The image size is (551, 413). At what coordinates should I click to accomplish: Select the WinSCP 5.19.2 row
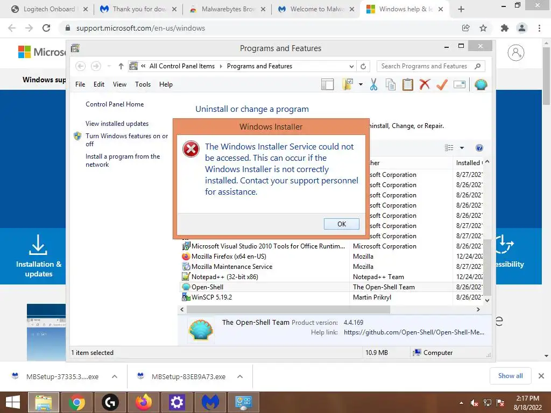pos(331,297)
